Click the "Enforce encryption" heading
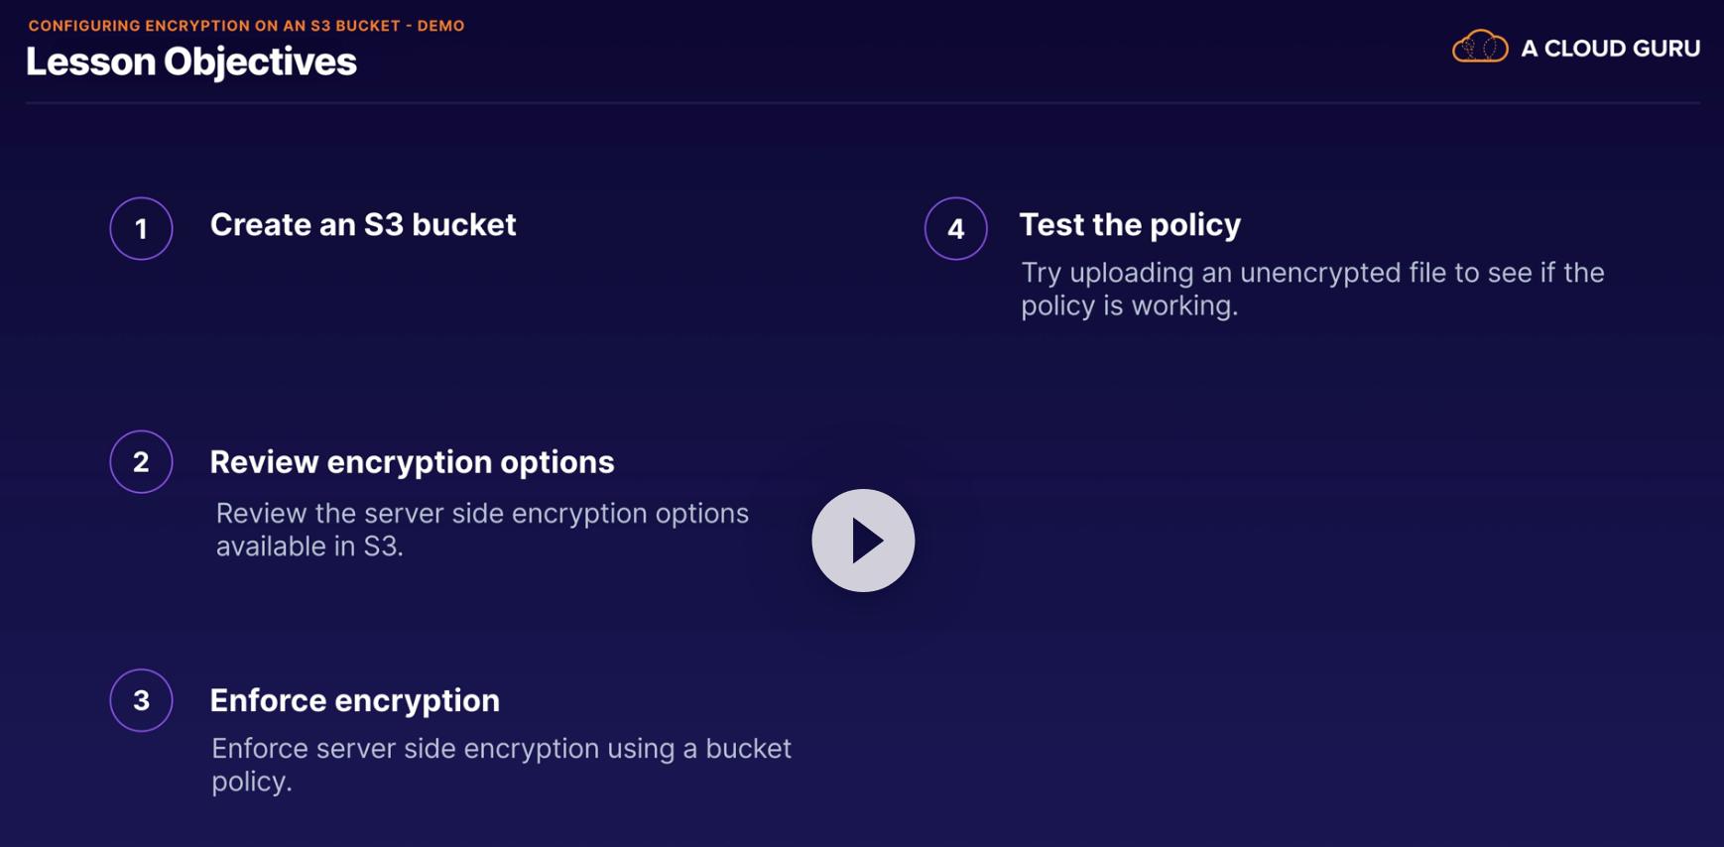 point(354,700)
